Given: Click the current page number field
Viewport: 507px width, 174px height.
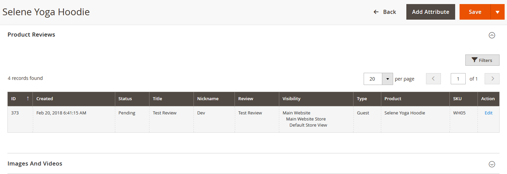Looking at the screenshot, I should (458, 79).
